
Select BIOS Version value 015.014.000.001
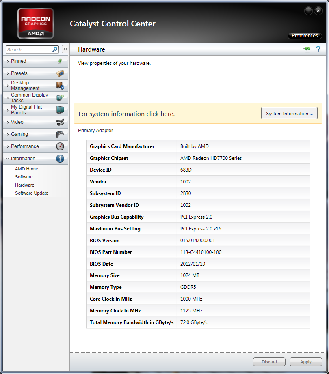point(243,240)
